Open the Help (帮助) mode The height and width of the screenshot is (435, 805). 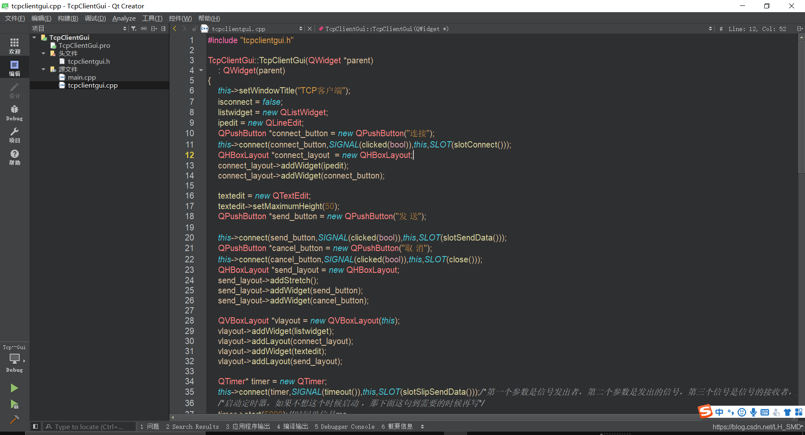pyautogui.click(x=14, y=157)
